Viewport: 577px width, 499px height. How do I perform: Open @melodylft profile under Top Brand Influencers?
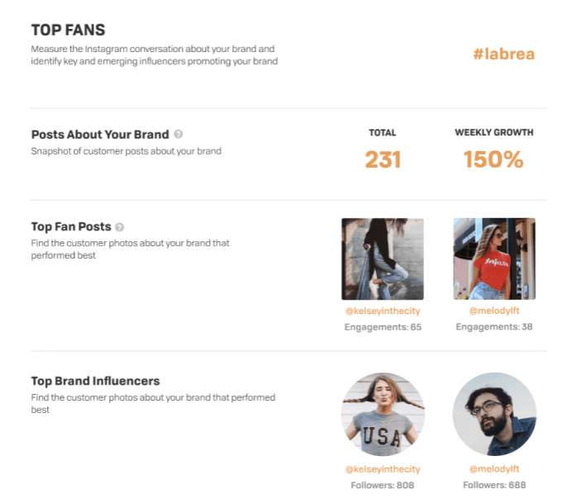(x=494, y=469)
